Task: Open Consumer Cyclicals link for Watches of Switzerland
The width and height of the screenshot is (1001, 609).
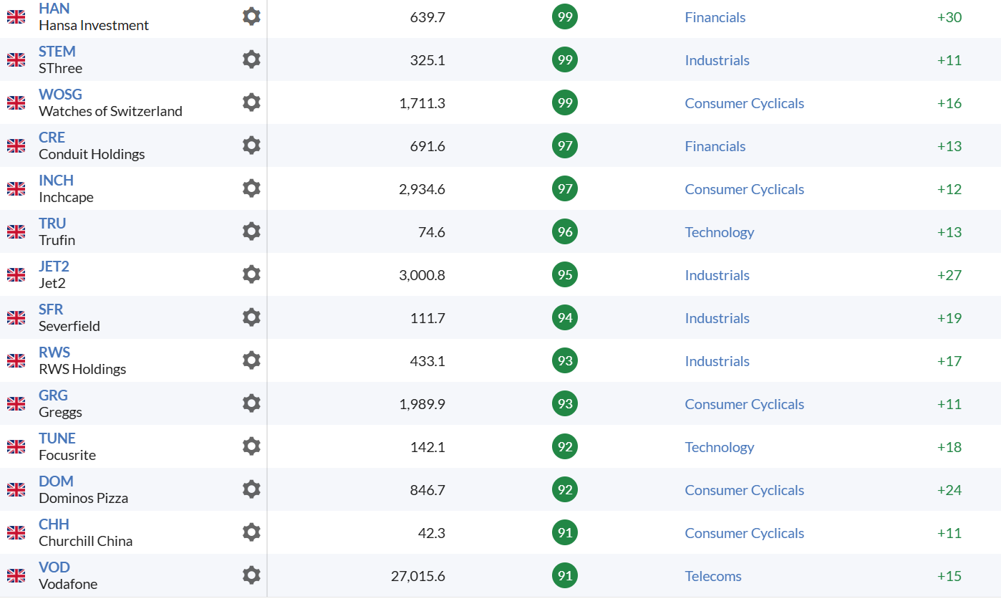Action: click(x=745, y=103)
